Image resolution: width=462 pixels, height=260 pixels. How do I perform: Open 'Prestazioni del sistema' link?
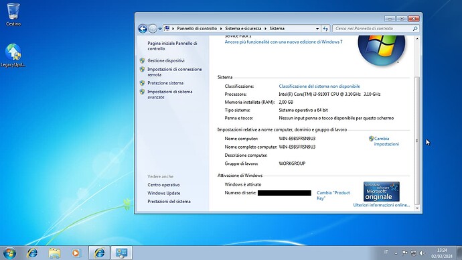point(169,201)
